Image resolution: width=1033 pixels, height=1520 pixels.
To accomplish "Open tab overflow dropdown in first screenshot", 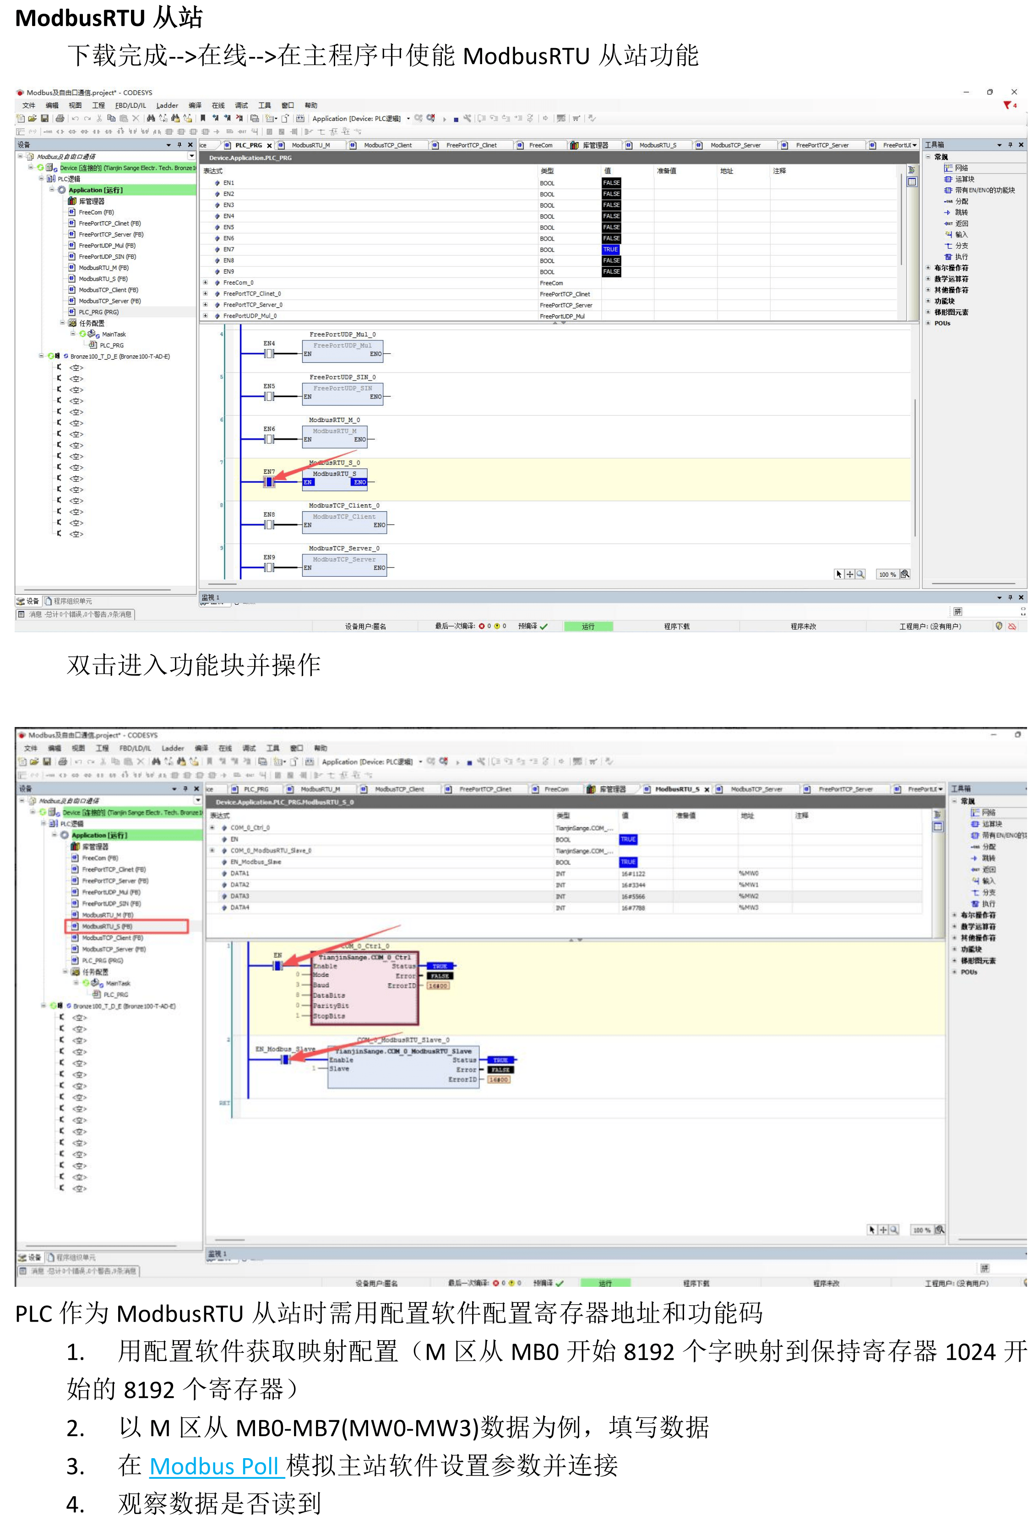I will point(914,145).
